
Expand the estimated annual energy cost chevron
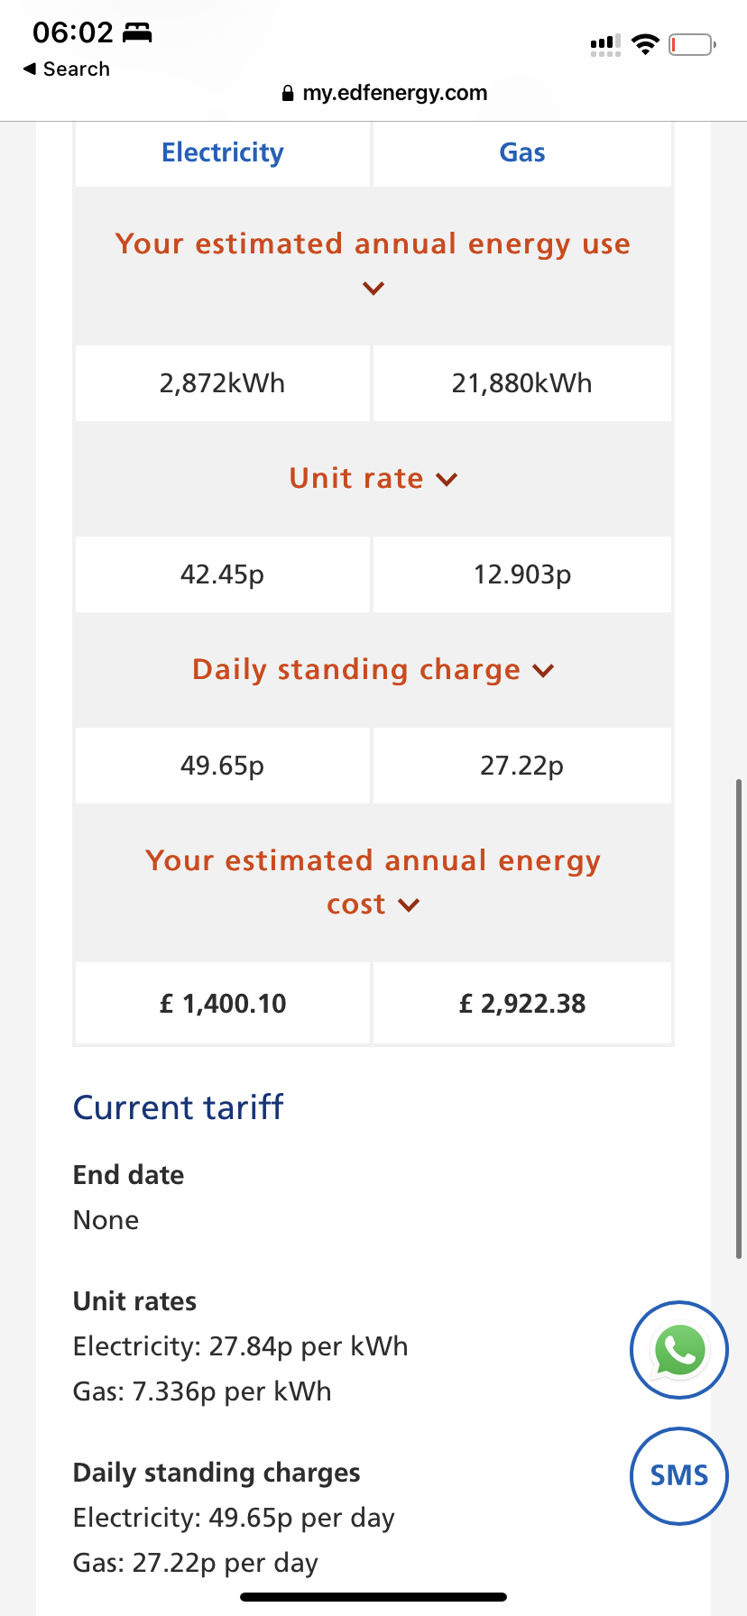[x=409, y=904]
